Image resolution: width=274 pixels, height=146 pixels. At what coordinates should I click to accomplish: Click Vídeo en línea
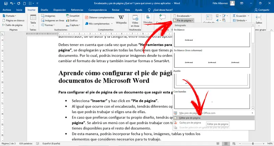(135, 21)
